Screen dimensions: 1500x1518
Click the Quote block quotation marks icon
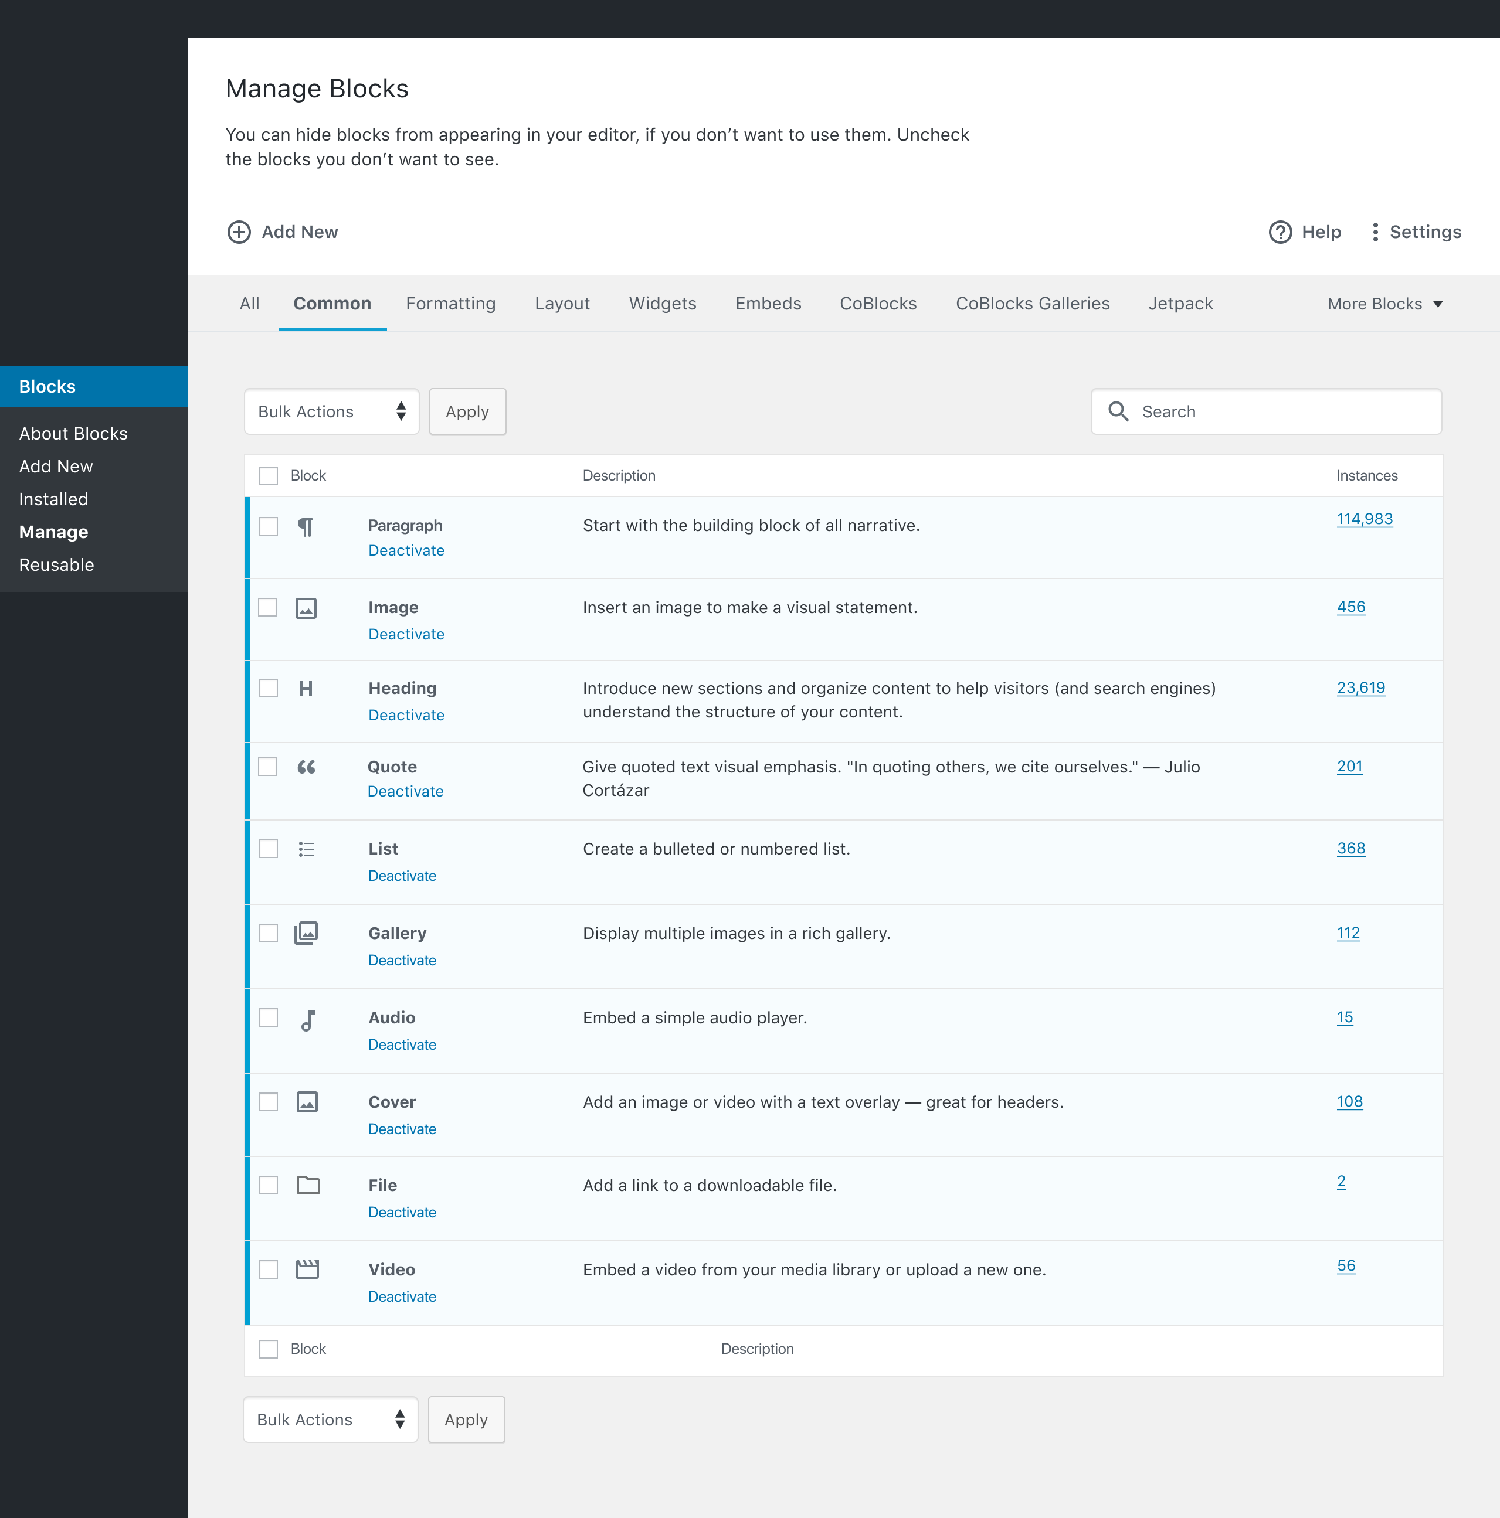tap(306, 767)
